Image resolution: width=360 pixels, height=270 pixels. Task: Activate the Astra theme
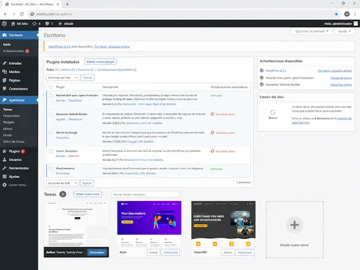(153, 253)
